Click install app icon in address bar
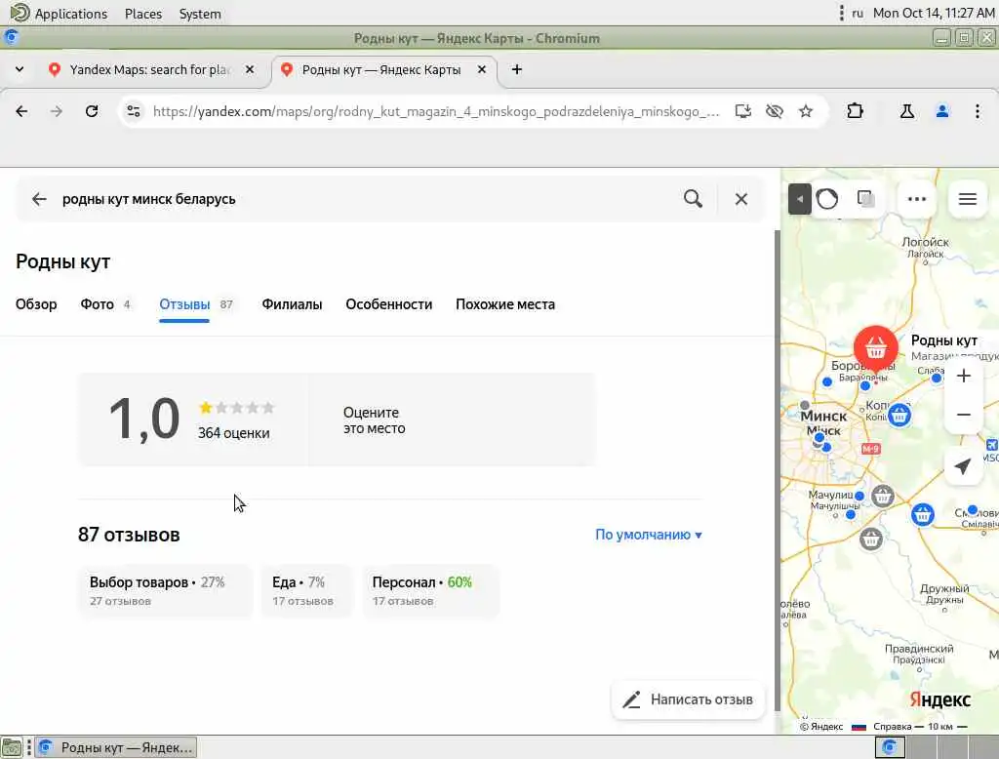 [x=742, y=111]
